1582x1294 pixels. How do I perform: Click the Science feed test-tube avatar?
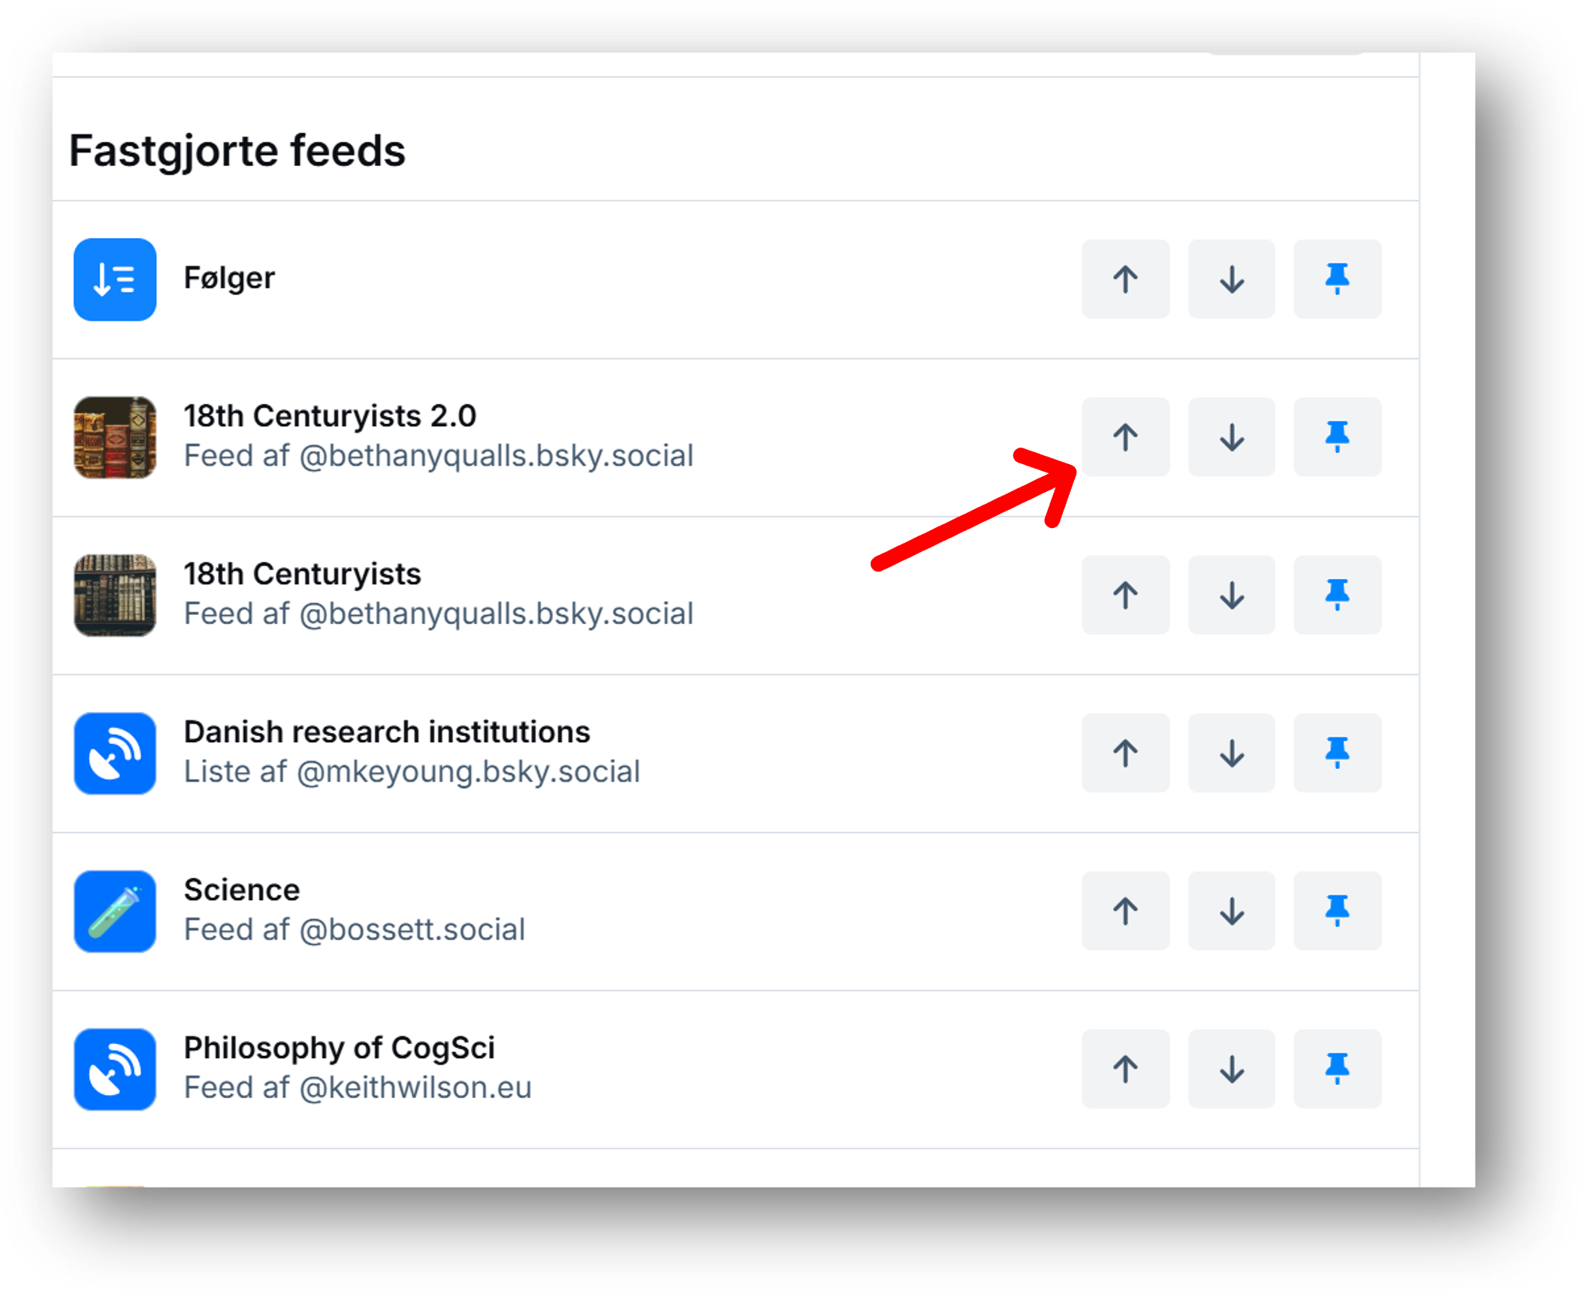click(x=115, y=912)
